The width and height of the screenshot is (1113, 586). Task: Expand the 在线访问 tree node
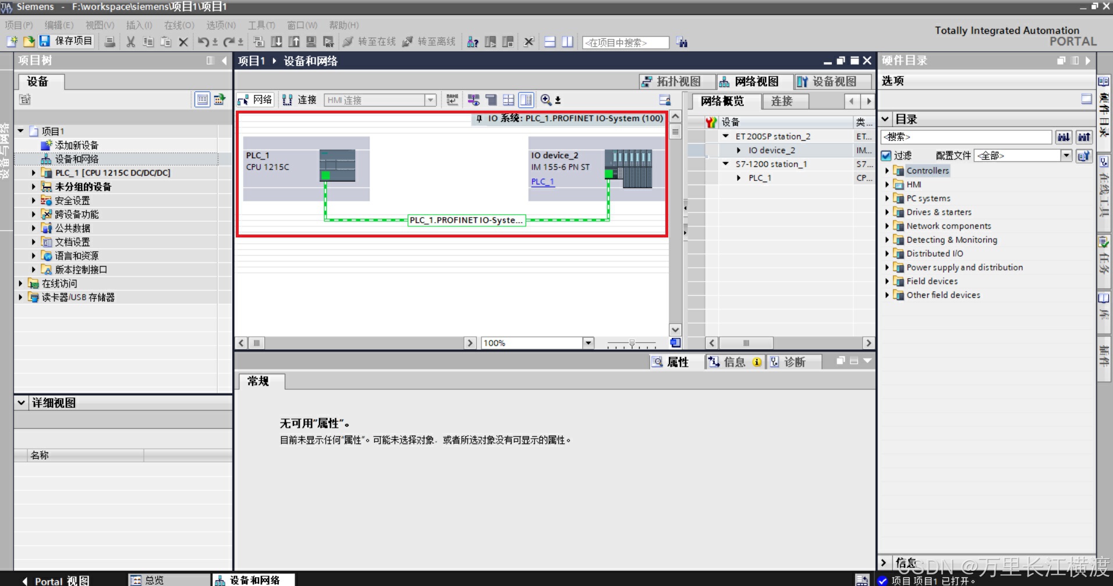point(20,283)
